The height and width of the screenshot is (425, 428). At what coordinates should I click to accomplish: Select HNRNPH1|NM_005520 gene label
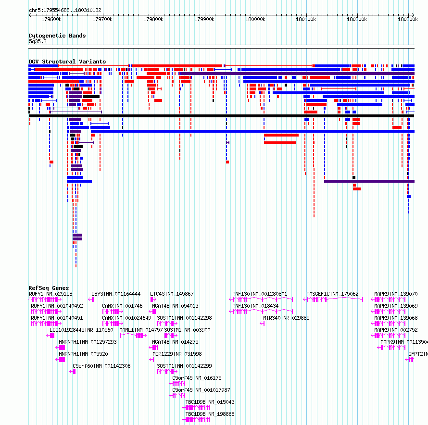tap(83, 354)
